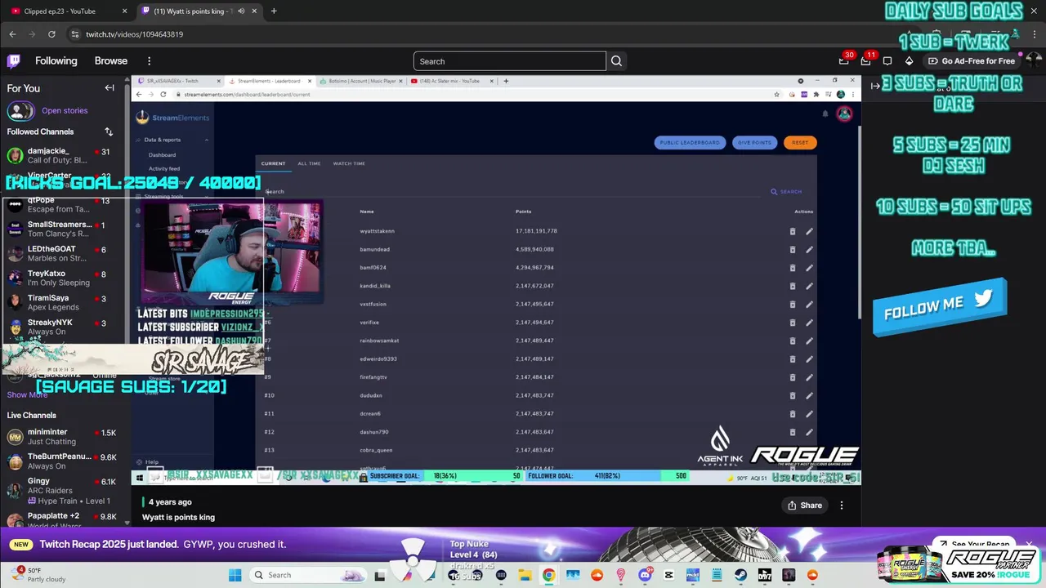The height and width of the screenshot is (588, 1046).
Task: Open the Following page
Action: coord(56,61)
